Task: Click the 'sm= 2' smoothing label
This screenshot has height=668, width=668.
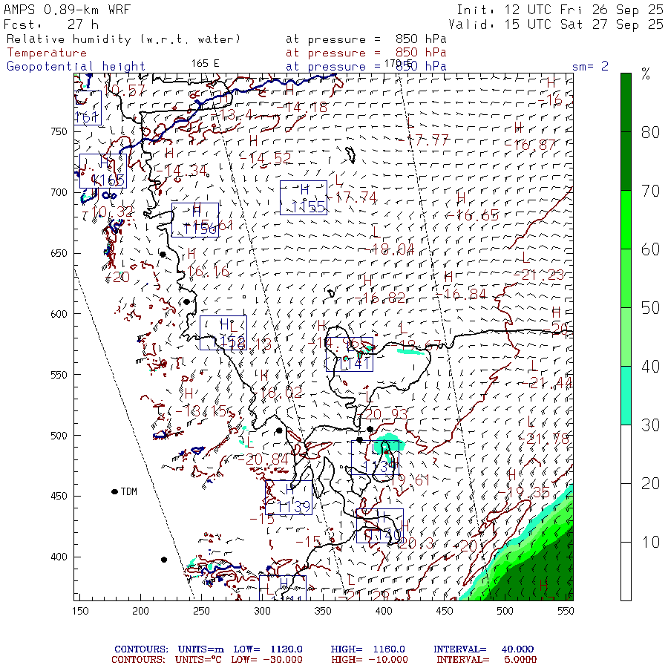Action: pos(590,66)
